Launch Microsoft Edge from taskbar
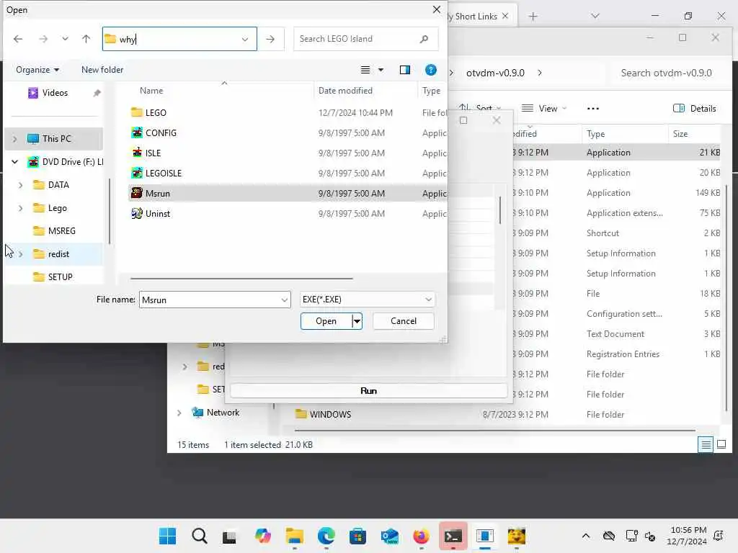This screenshot has width=738, height=553. pyautogui.click(x=326, y=536)
